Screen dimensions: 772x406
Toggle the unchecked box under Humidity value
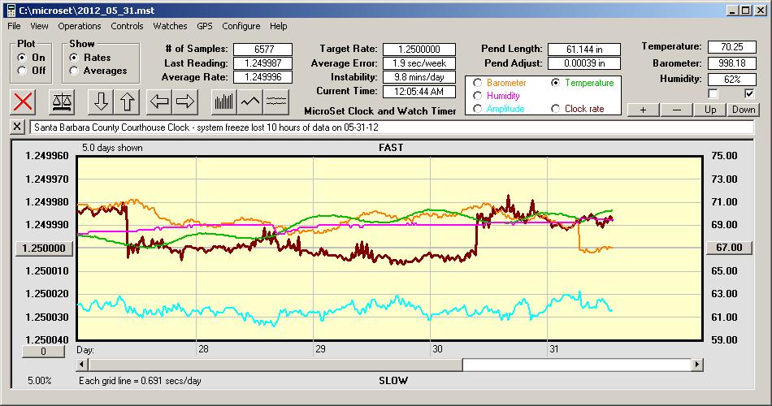[713, 93]
